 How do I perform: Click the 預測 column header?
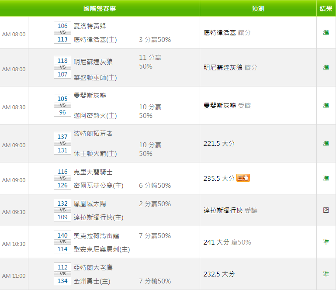(258, 8)
